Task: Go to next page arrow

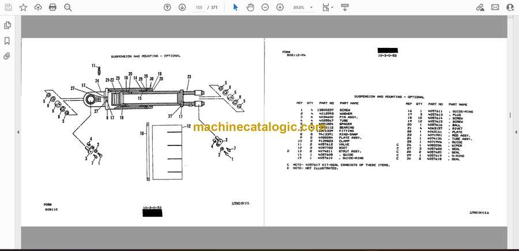Action: point(182,8)
